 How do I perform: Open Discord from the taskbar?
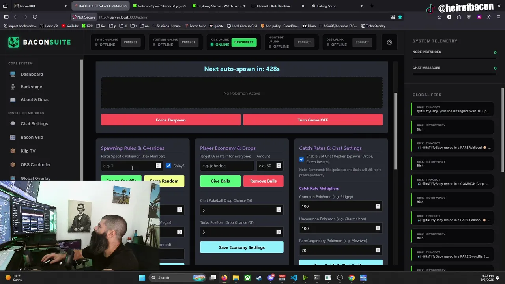(271, 278)
